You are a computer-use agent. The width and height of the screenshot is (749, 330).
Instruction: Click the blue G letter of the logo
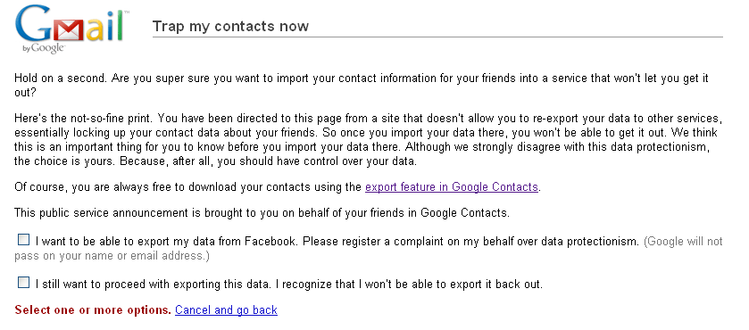[33, 24]
